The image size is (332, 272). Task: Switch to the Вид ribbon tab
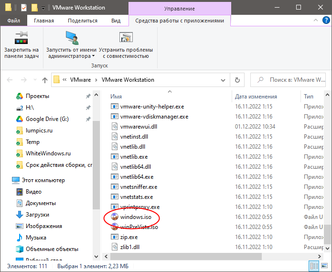pos(116,21)
